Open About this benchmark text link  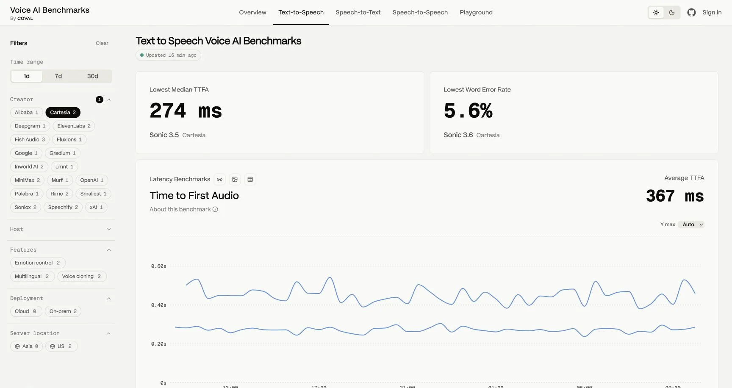180,209
